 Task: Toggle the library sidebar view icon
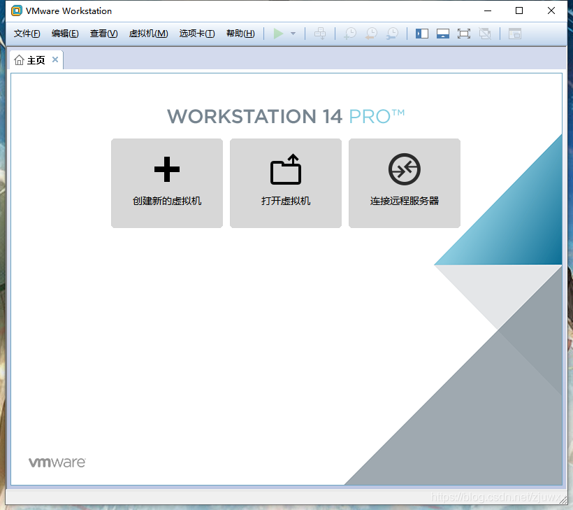click(x=422, y=34)
